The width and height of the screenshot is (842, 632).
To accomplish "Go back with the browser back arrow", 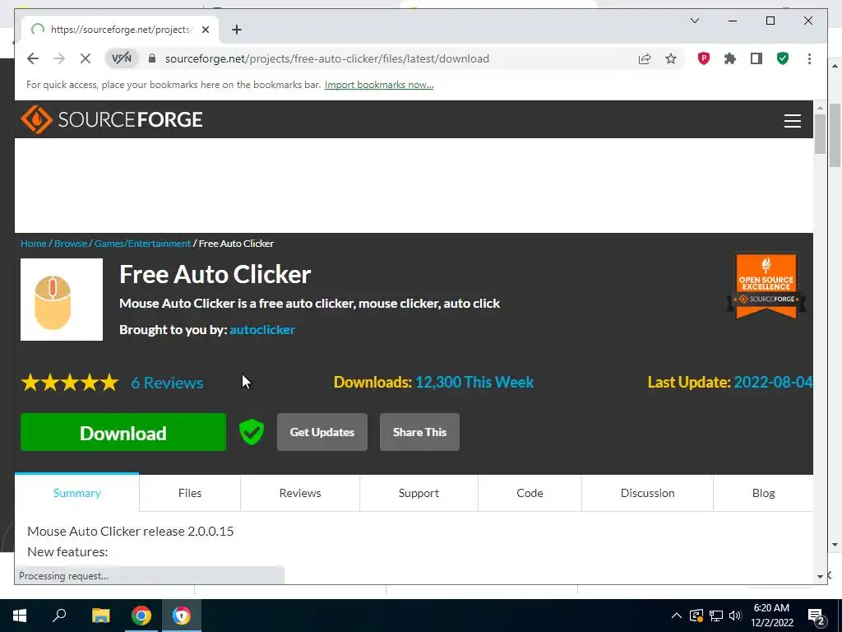I will pyautogui.click(x=33, y=58).
